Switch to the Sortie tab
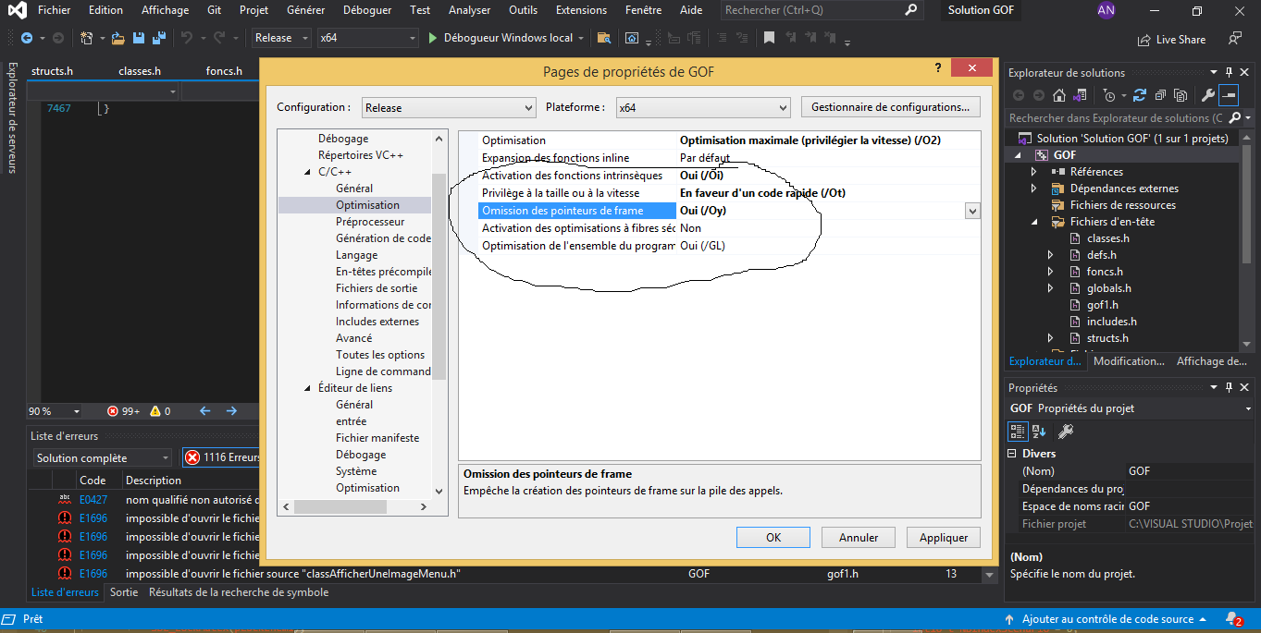1261x633 pixels. tap(124, 592)
